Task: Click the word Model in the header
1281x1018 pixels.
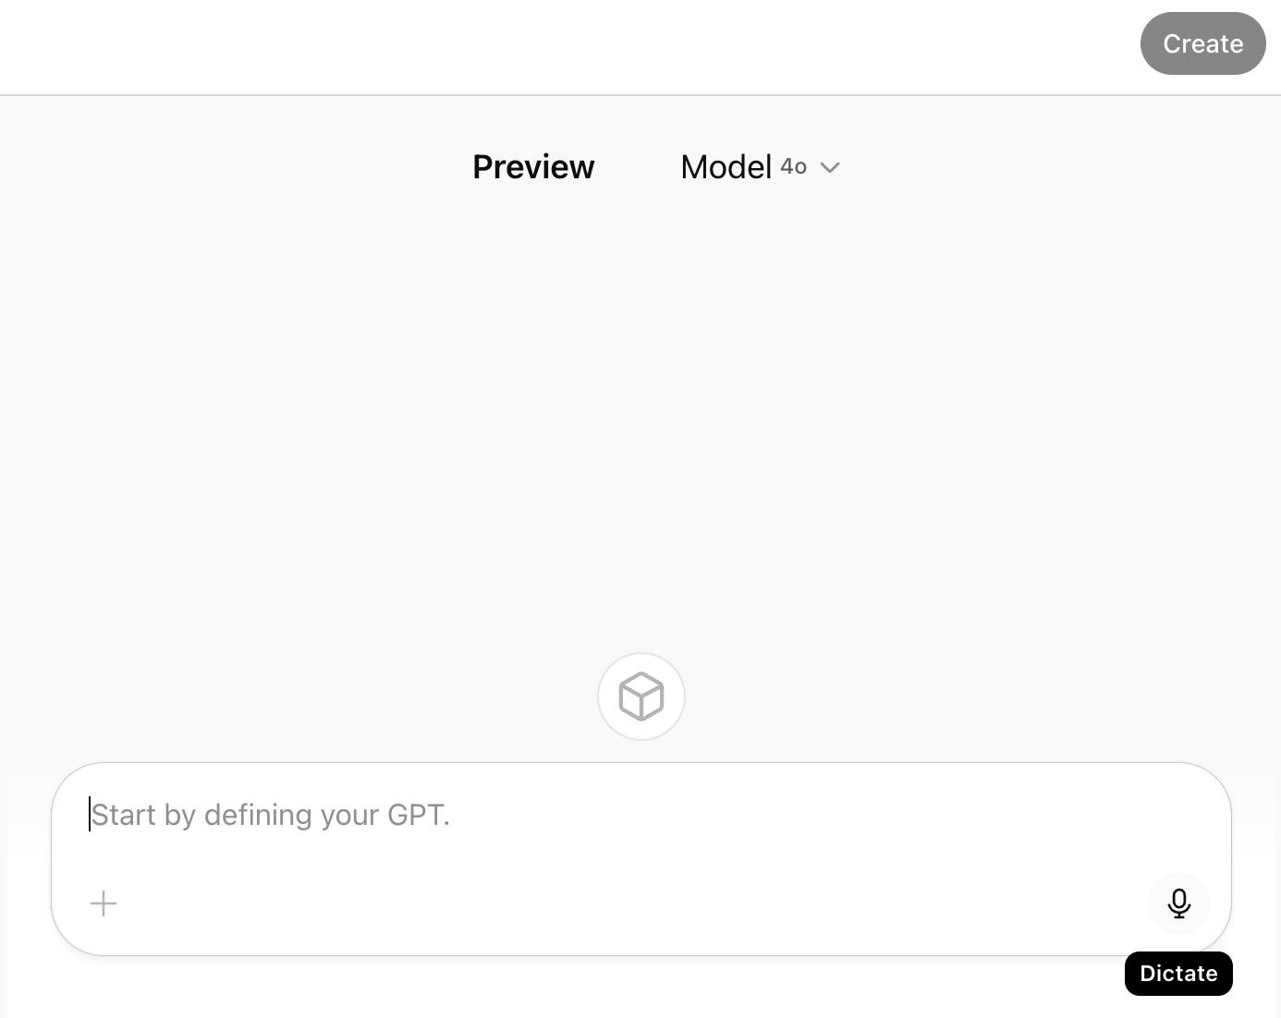Action: pyautogui.click(x=726, y=167)
